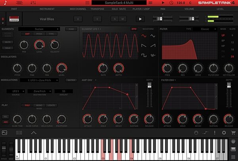Select LEGATO play mode
The width and height of the screenshot is (238, 161).
click(51, 105)
